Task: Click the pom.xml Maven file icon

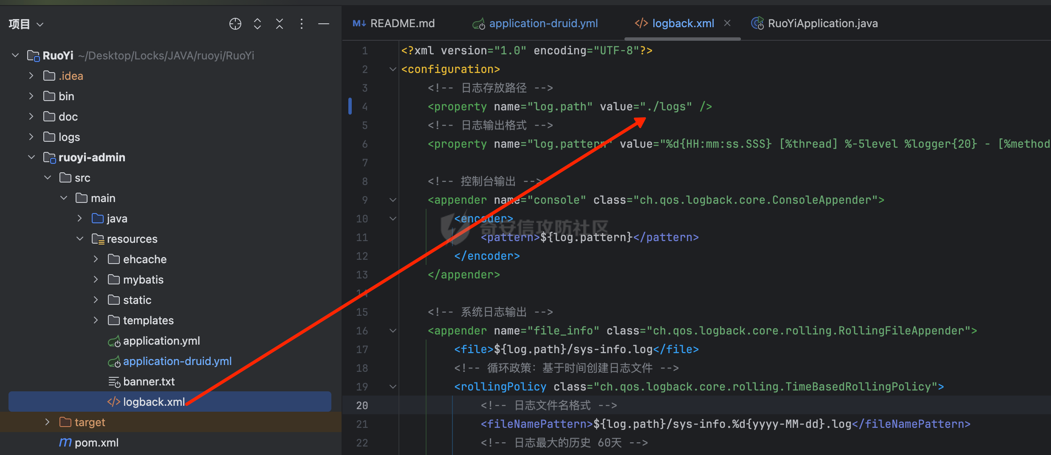Action: [65, 442]
